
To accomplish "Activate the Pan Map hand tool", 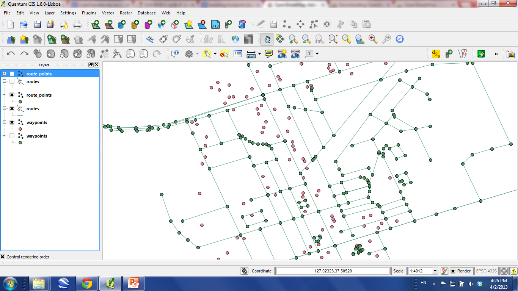I will point(267,39).
